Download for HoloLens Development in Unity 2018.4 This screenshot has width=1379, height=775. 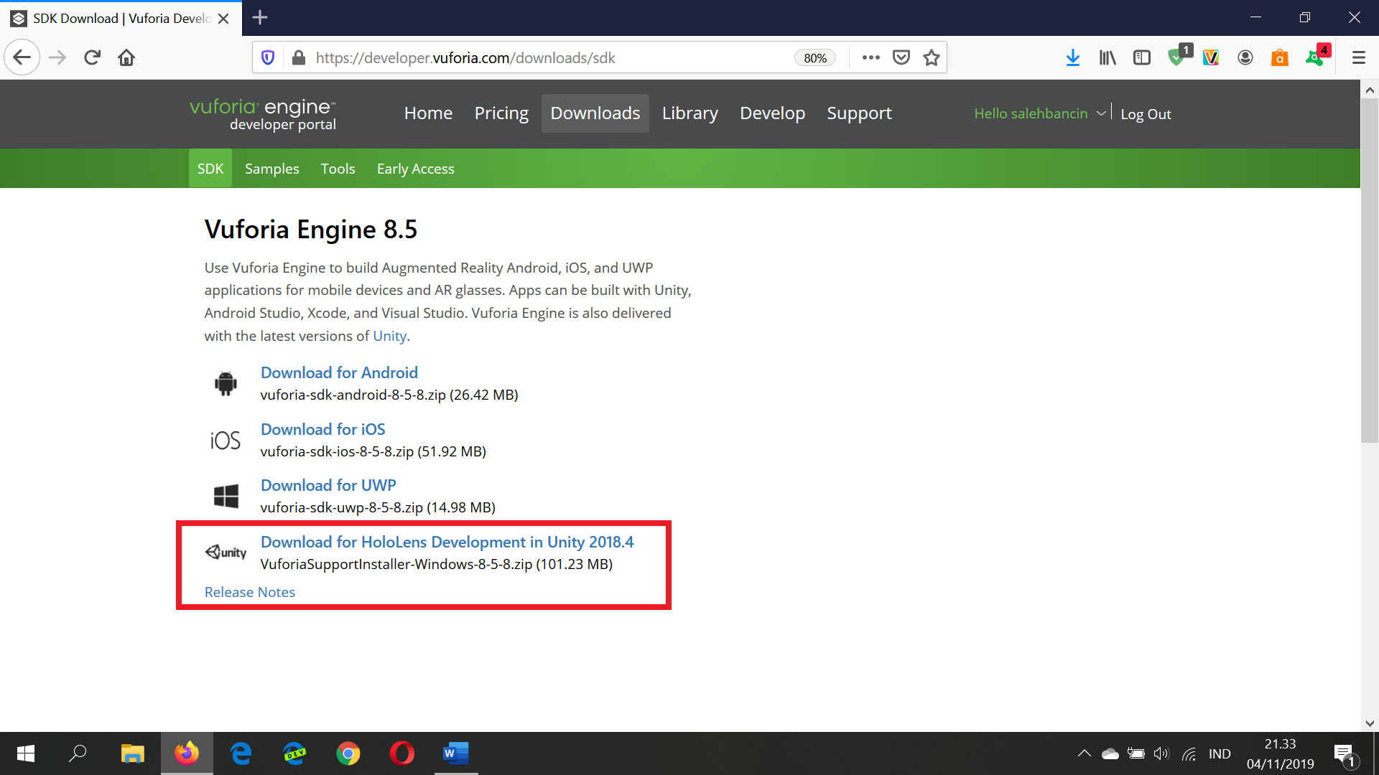(447, 542)
